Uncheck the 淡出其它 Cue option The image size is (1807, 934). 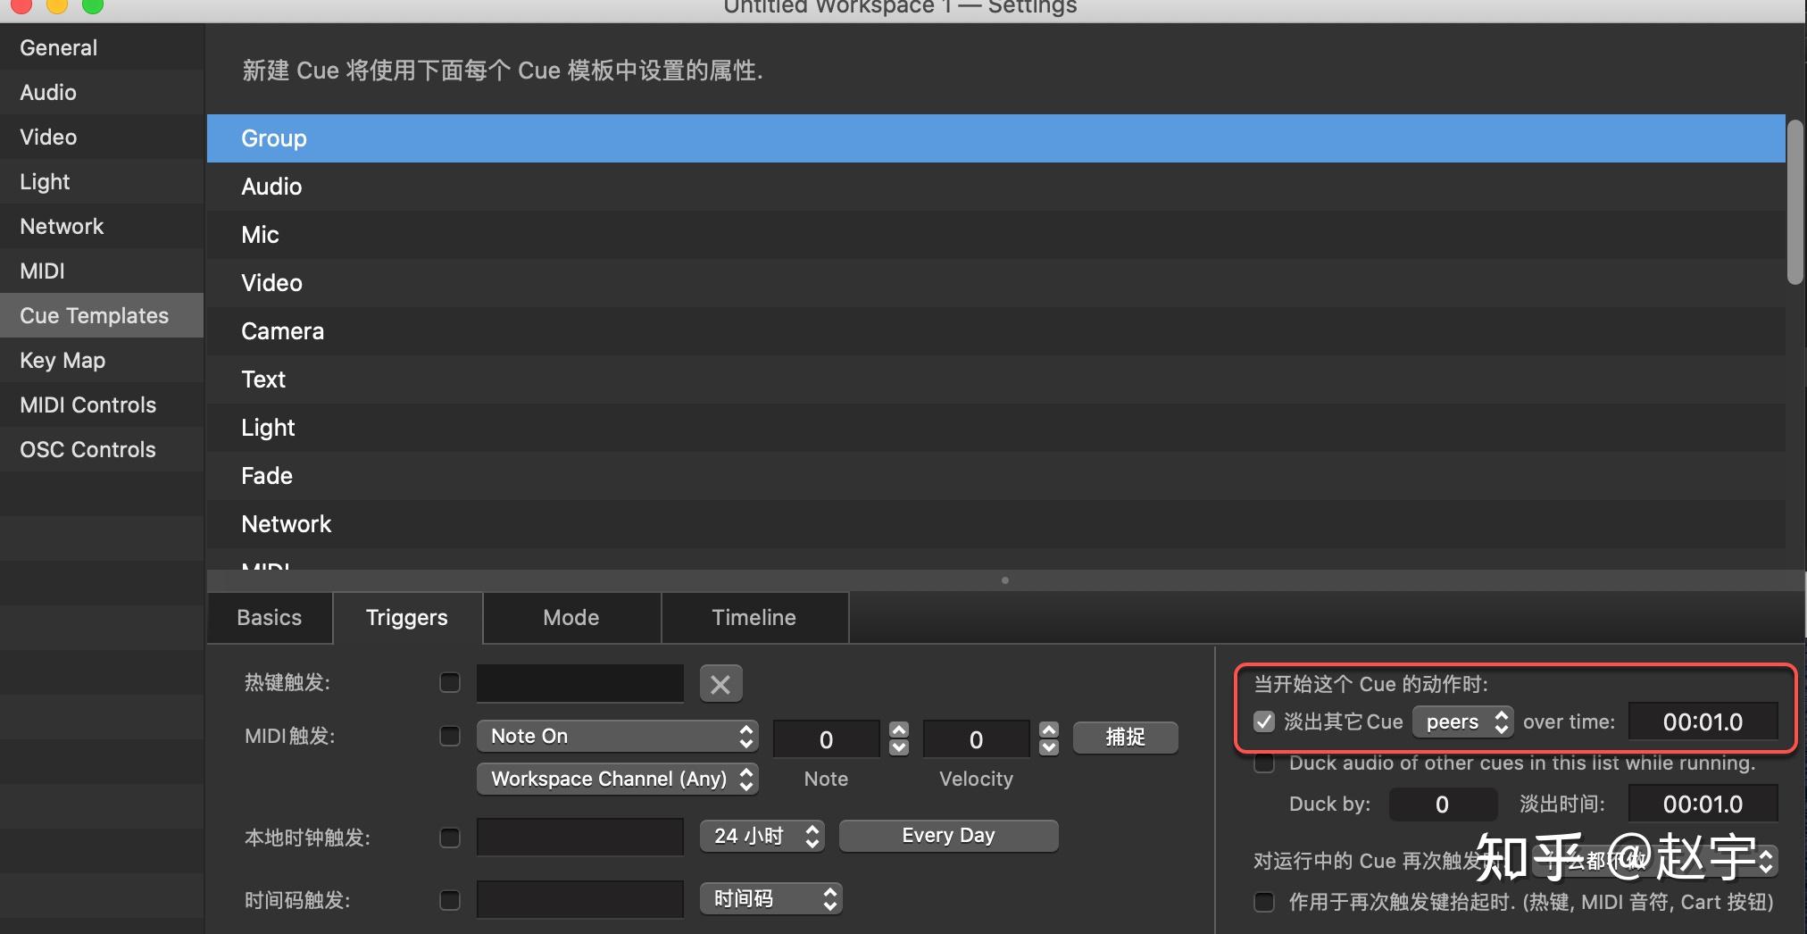coord(1265,721)
